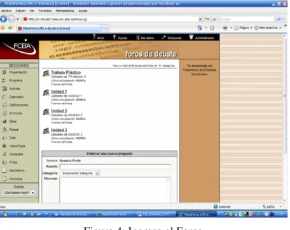This screenshot has width=290, height=230.
Task: Open the Ayuda question mark icon
Action: [114, 37]
